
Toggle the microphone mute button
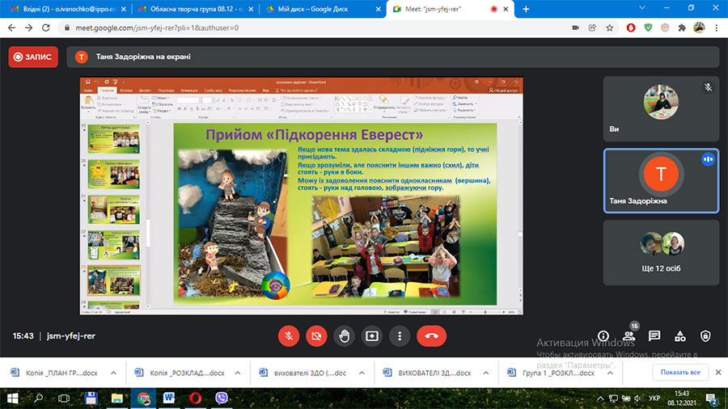(x=288, y=335)
